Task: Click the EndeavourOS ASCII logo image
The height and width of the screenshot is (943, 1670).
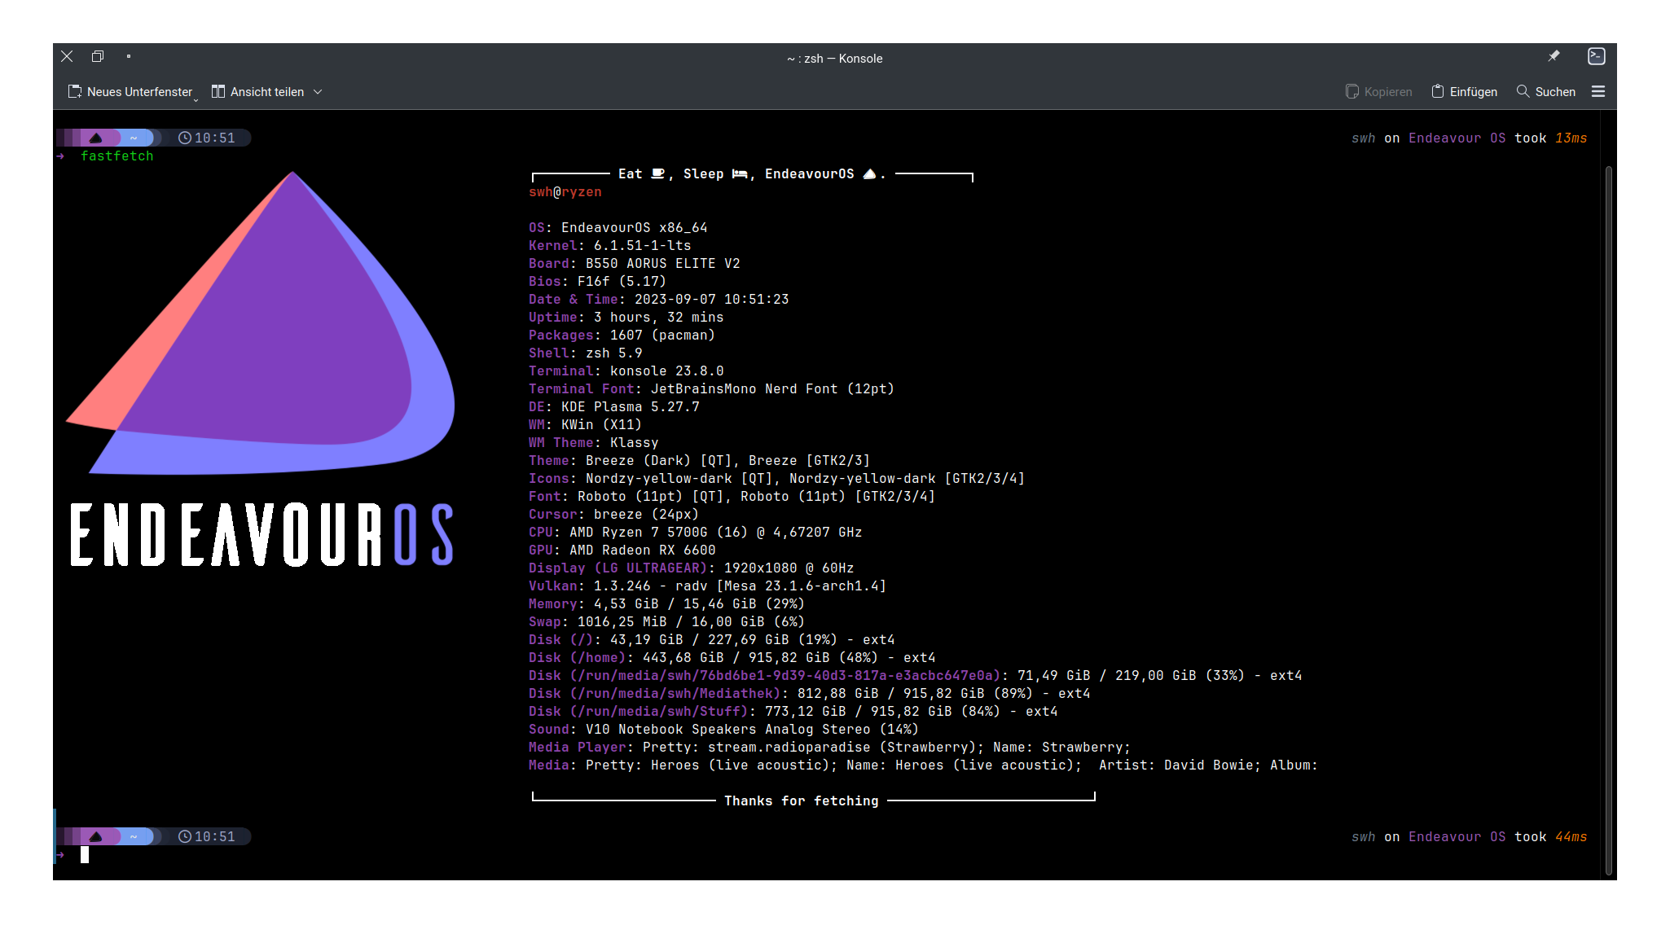Action: [x=261, y=369]
